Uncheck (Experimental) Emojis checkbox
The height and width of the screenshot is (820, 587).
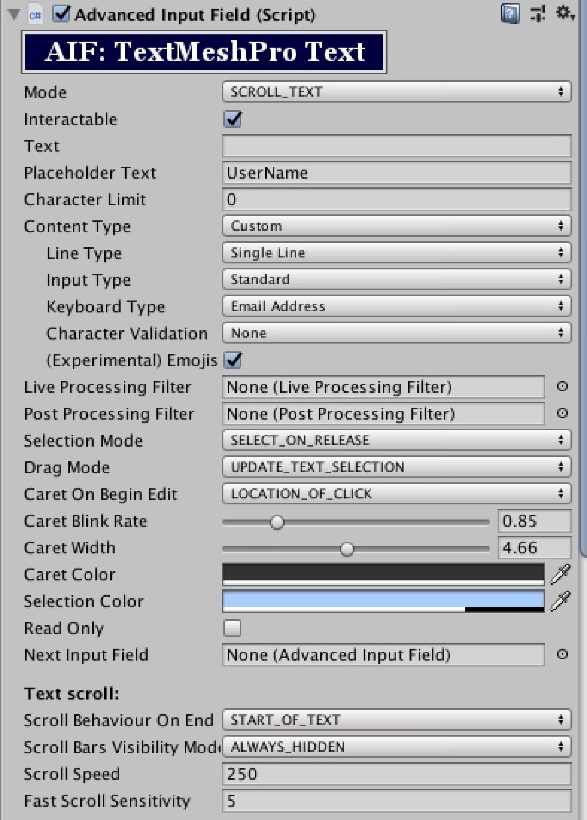(233, 360)
